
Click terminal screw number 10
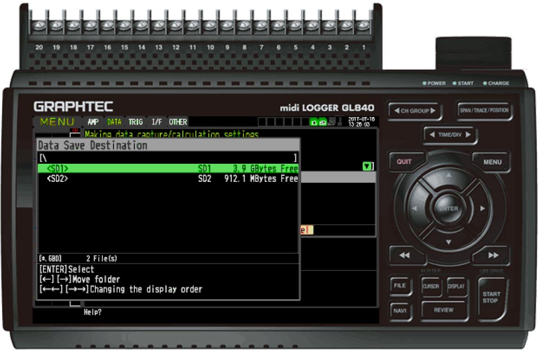coord(210,25)
